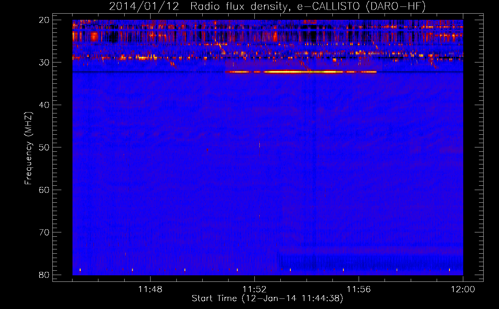Click the 11:52 time tick label
This screenshot has height=309, width=499.
(254, 289)
